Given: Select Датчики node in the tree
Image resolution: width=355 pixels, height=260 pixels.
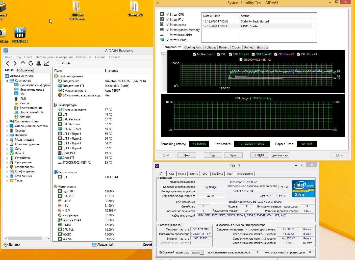Looking at the screenshot, I should click(26, 117).
